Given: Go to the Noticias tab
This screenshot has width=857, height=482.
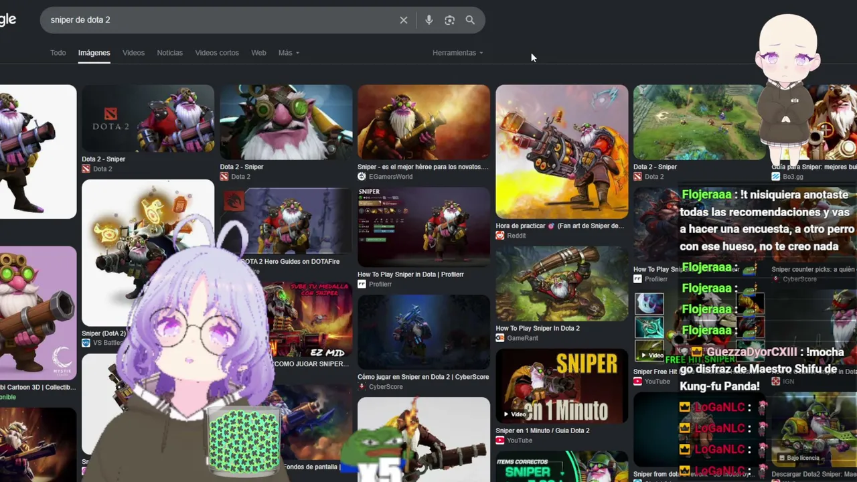Looking at the screenshot, I should [x=169, y=53].
